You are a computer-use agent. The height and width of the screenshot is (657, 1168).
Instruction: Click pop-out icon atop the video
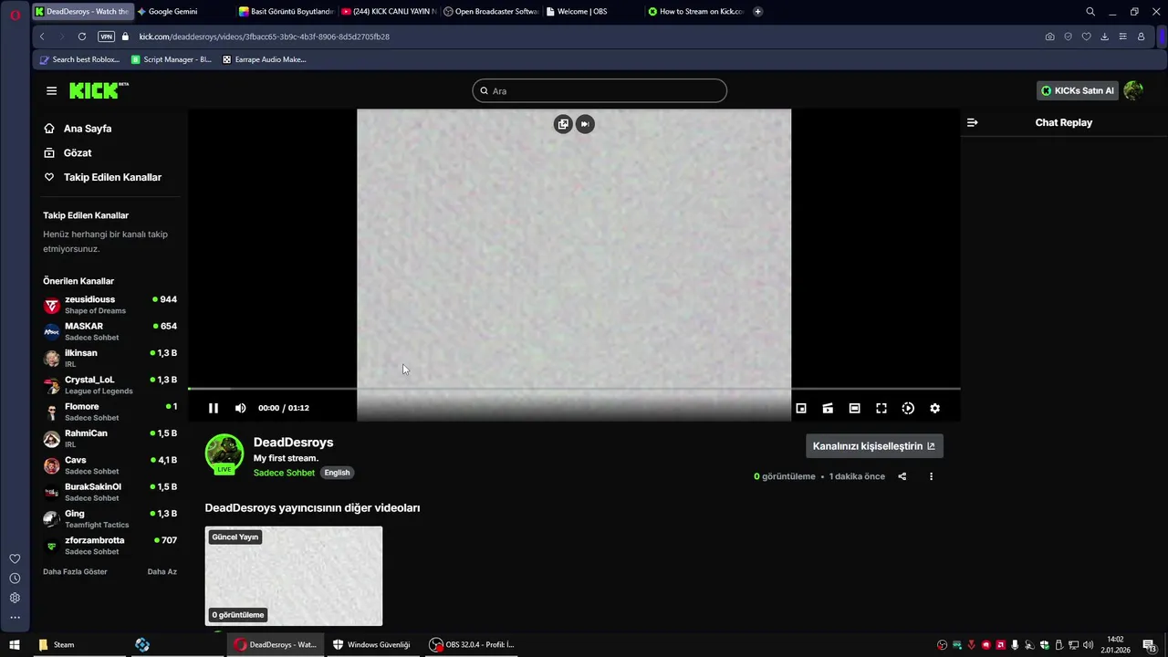tap(563, 124)
